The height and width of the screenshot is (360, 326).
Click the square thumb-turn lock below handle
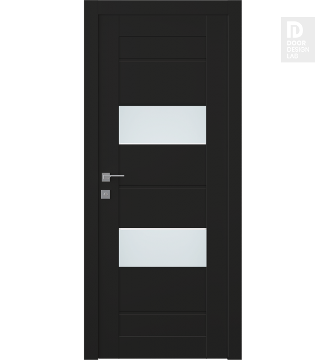click(106, 194)
